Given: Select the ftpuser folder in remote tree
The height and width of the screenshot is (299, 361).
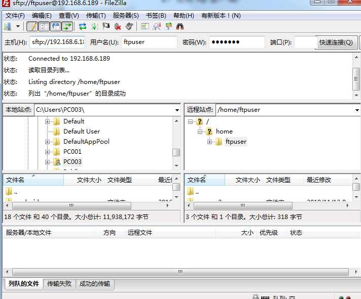Looking at the screenshot, I should point(236,142).
